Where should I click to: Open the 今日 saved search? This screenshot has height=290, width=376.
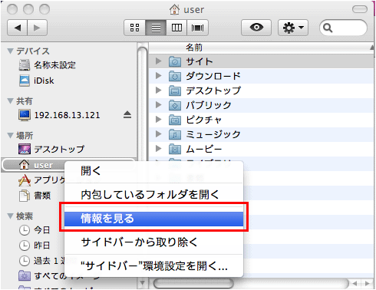pyautogui.click(x=35, y=230)
